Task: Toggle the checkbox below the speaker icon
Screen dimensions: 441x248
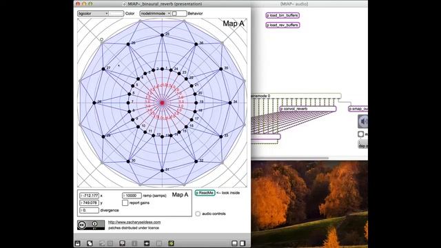Action: point(361,134)
